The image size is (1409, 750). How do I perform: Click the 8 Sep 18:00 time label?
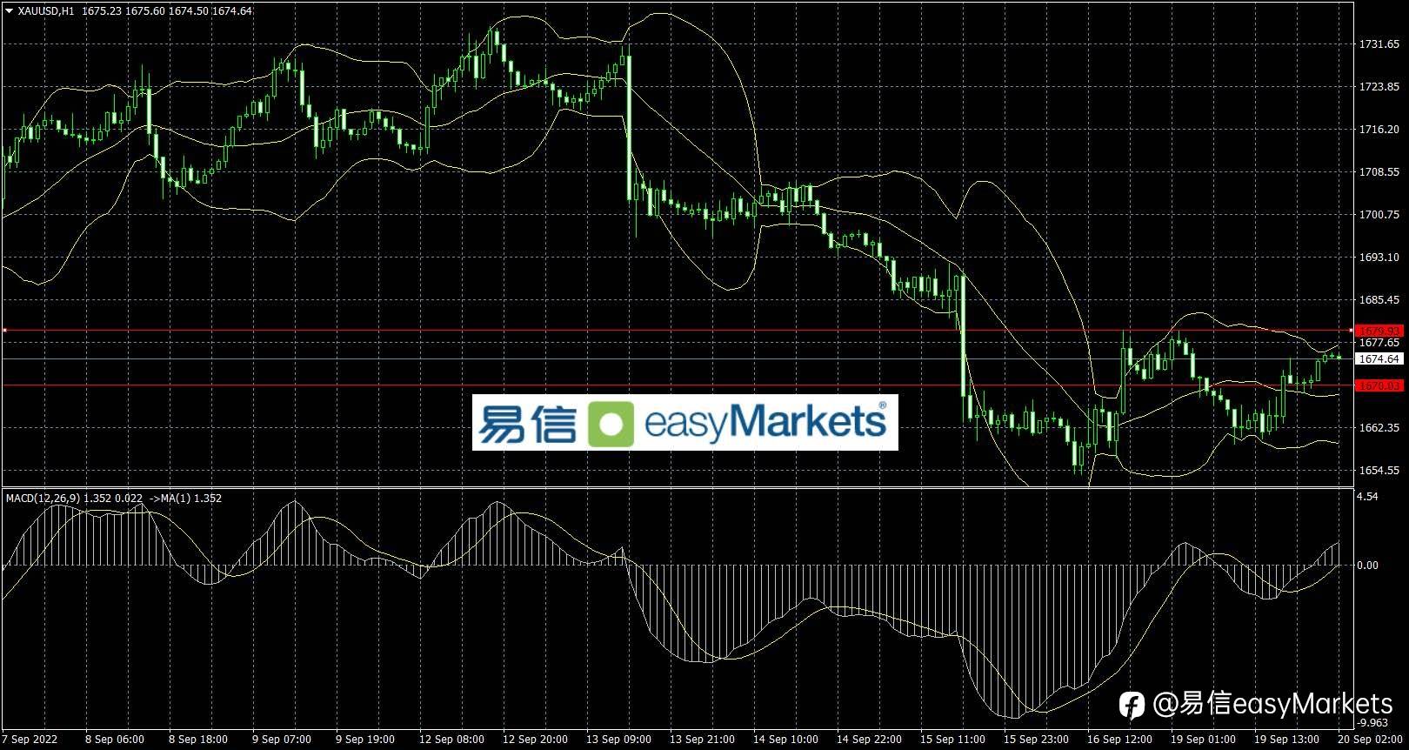[x=198, y=740]
